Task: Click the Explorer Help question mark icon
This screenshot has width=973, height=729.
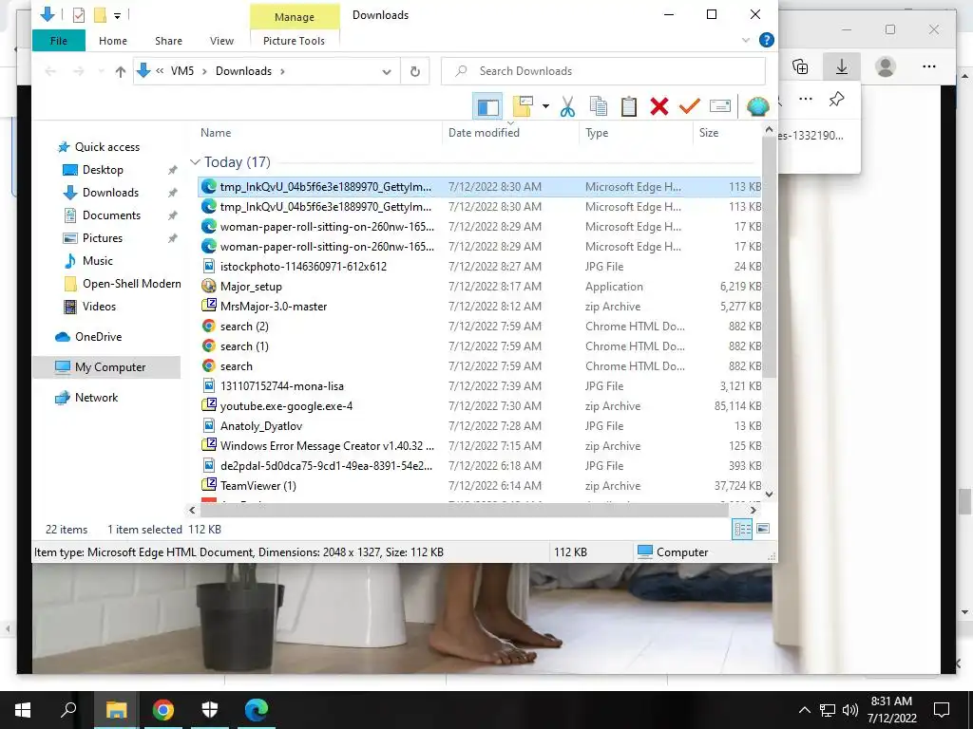Action: coord(767,40)
